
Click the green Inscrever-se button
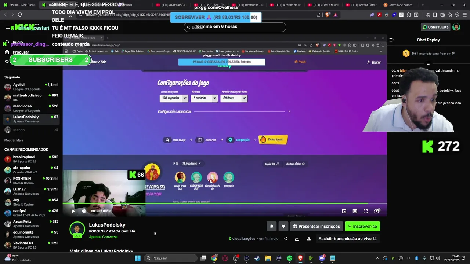[362, 227]
